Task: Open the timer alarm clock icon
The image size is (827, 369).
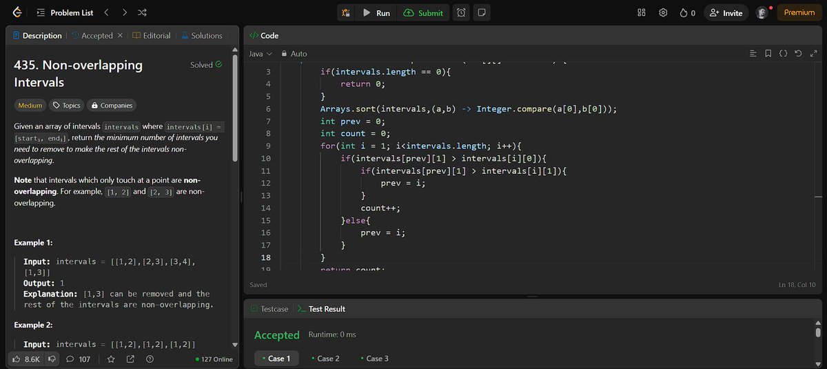Action: tap(462, 12)
